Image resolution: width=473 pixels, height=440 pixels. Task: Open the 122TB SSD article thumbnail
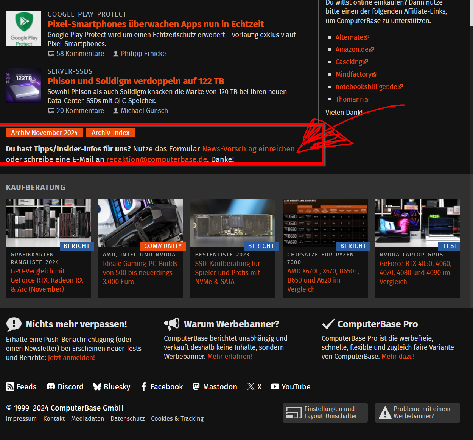click(x=24, y=86)
